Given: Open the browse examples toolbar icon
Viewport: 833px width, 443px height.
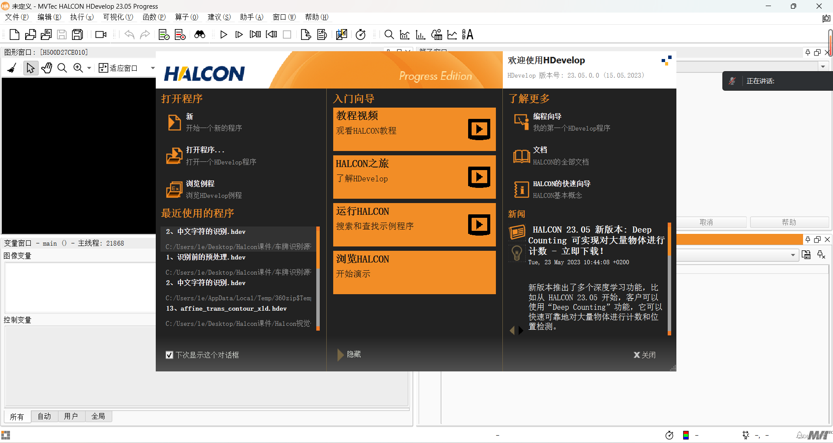Looking at the screenshot, I should (46, 34).
